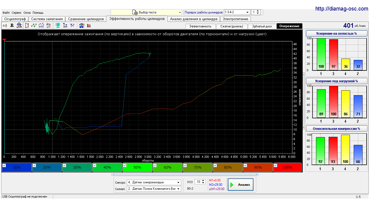Screen dimensions: 372x200
Task: Open the Сервис menu
Action: (17, 13)
